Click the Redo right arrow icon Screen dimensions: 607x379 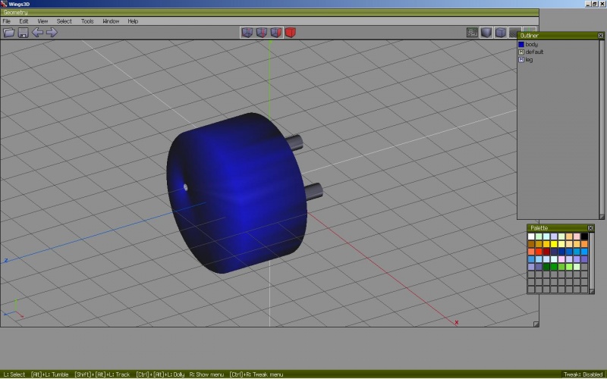click(52, 33)
